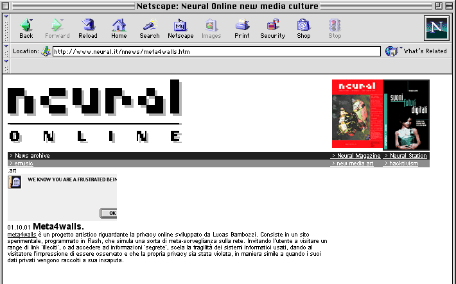Click the .art category label
Image resolution: width=456 pixels, height=284 pixels.
click(x=12, y=171)
